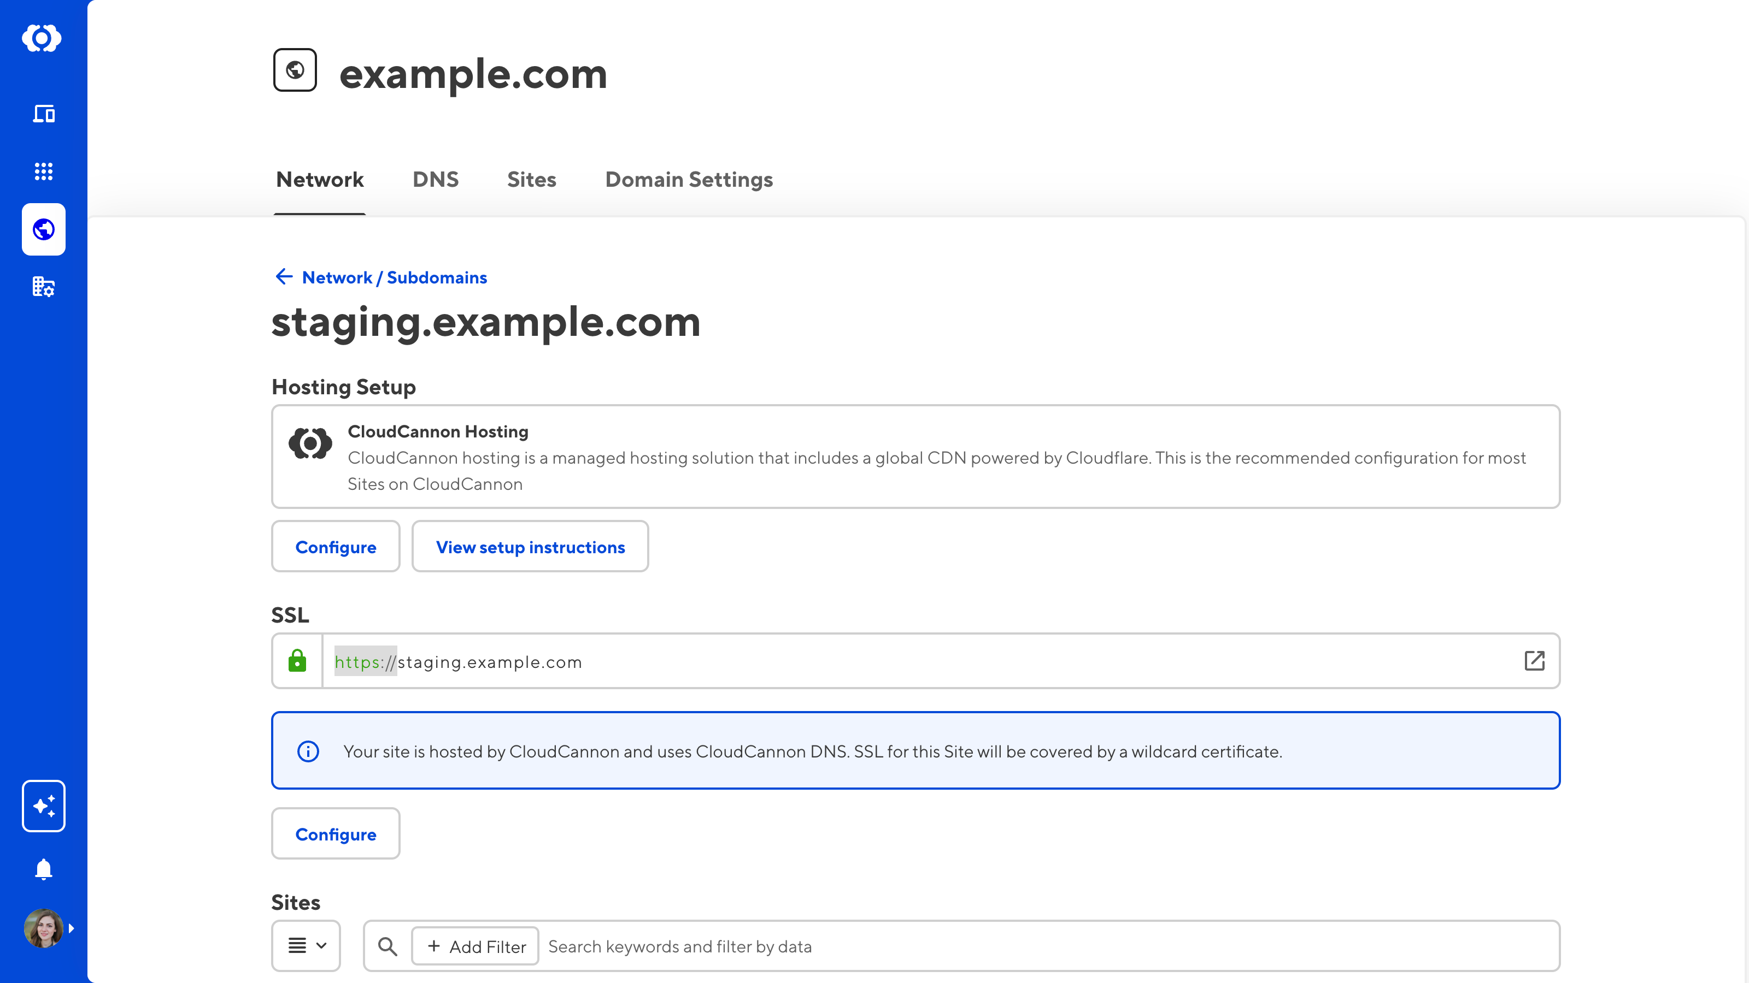Switch to the Sites tab

(x=532, y=180)
